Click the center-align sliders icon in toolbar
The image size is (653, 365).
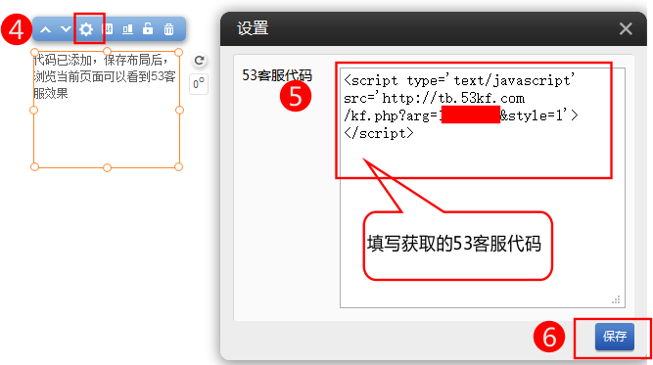pyautogui.click(x=108, y=29)
